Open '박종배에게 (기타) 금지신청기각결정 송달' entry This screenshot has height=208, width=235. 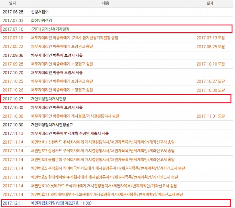pyautogui.click(x=75, y=38)
